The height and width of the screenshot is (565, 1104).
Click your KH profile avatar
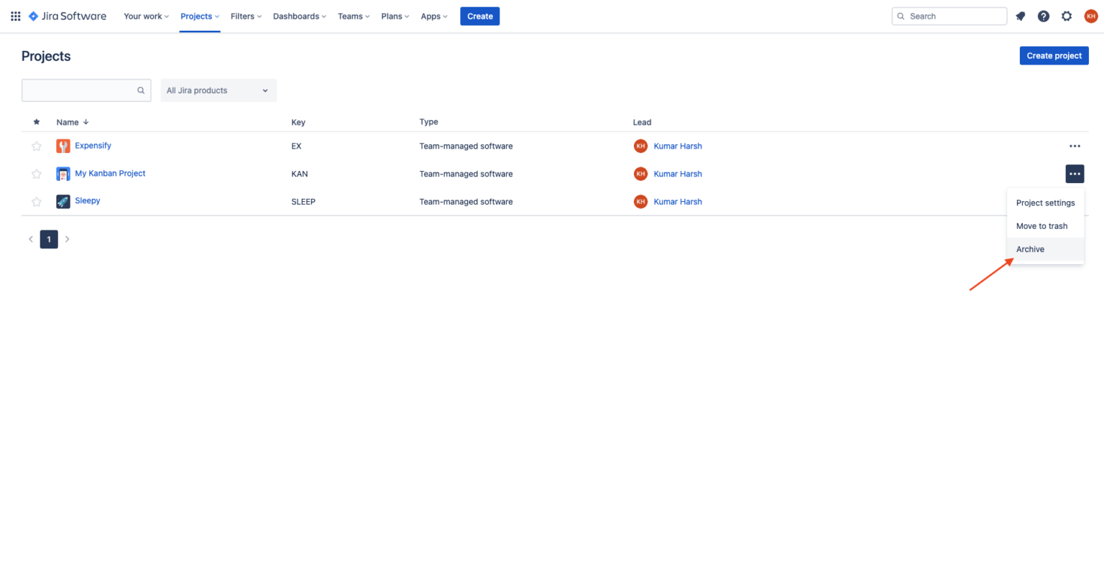1091,16
